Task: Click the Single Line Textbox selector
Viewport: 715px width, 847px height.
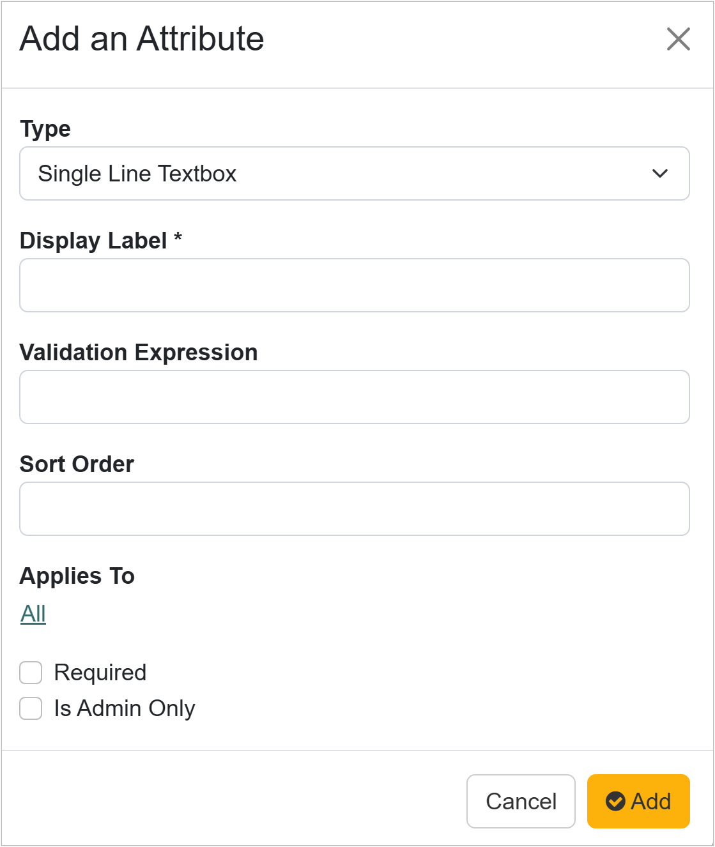Action: 354,173
